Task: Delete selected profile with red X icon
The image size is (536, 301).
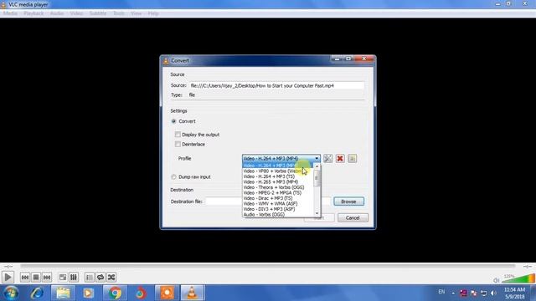Action: [340, 158]
